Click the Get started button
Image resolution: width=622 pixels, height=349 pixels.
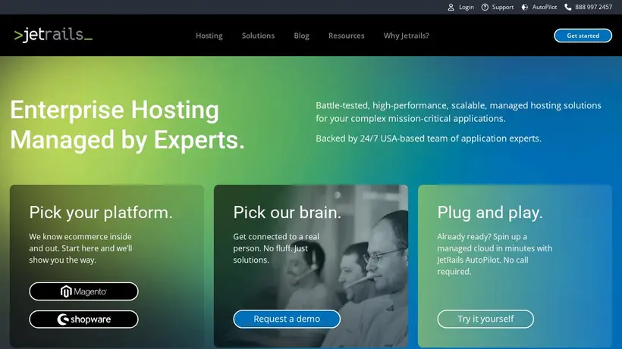click(583, 36)
